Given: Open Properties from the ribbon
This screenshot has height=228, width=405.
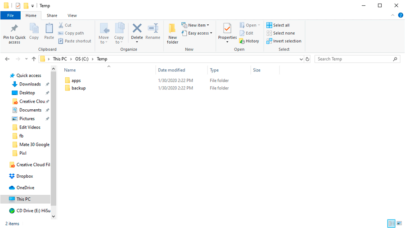Looking at the screenshot, I should pos(227,33).
